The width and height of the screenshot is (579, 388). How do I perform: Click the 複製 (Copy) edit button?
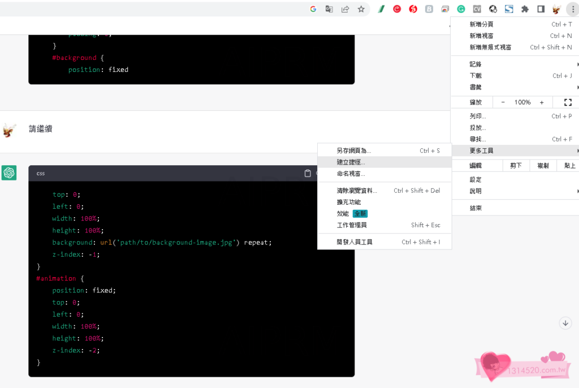(543, 166)
